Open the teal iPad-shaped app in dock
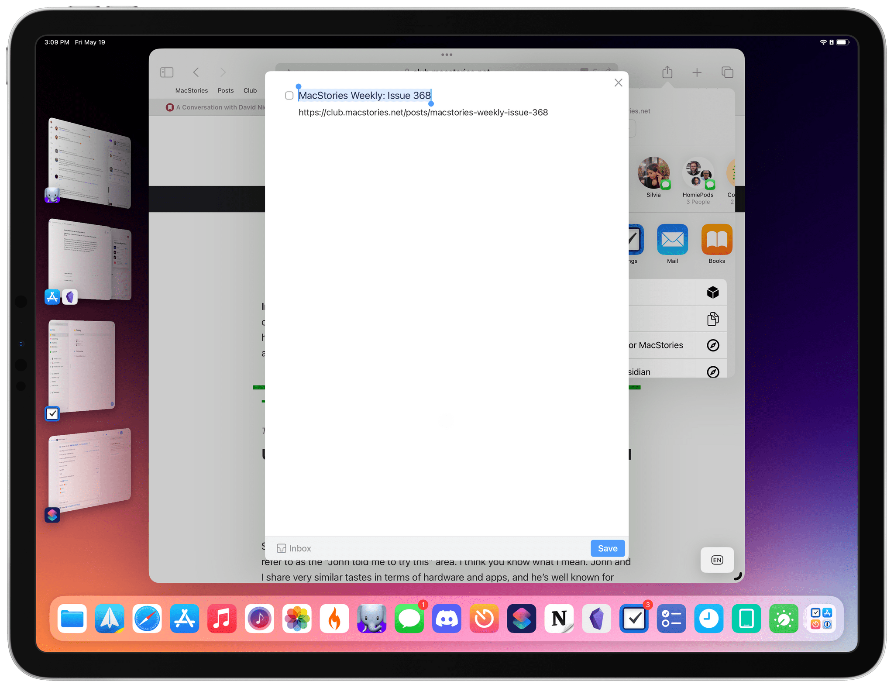Screen dimensions: 894x688 pyautogui.click(x=746, y=619)
